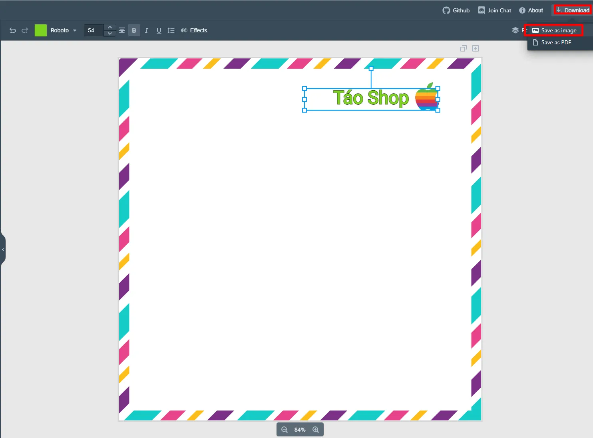Screen dimensions: 593x438
Task: Click the rotation handle above the text box
Action: point(371,69)
